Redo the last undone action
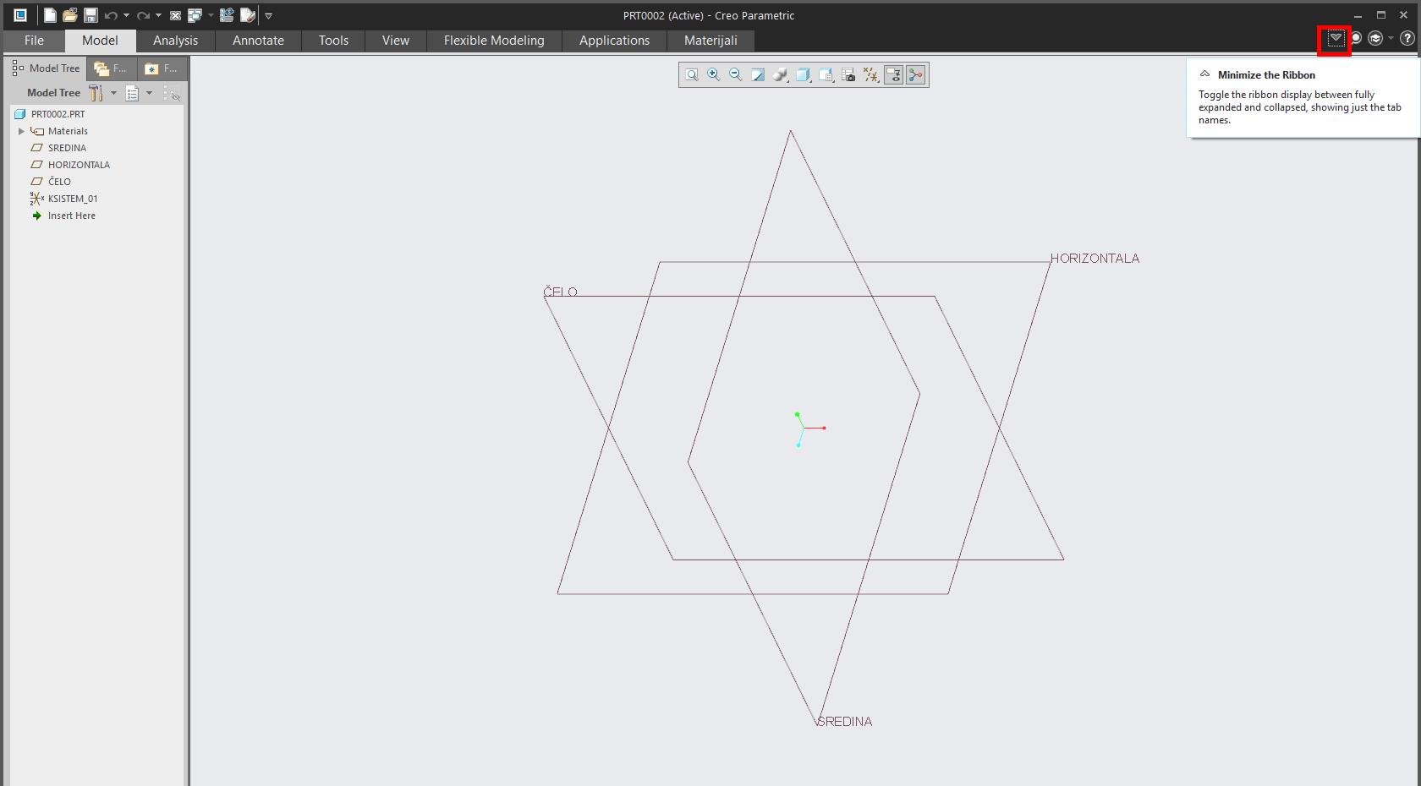1421x786 pixels. (143, 15)
